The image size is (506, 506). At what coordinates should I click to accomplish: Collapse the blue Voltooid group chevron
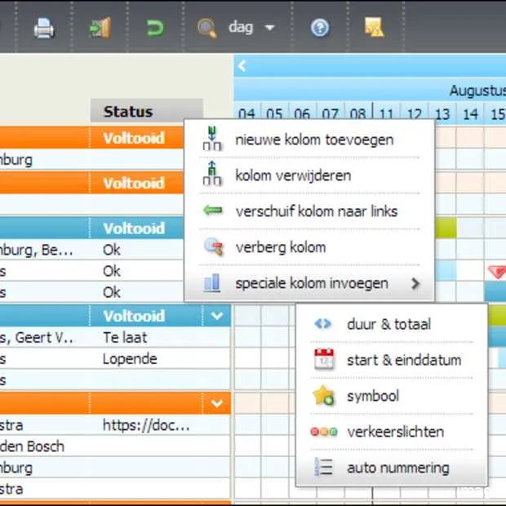(217, 316)
